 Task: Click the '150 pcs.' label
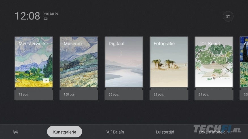point(69,94)
